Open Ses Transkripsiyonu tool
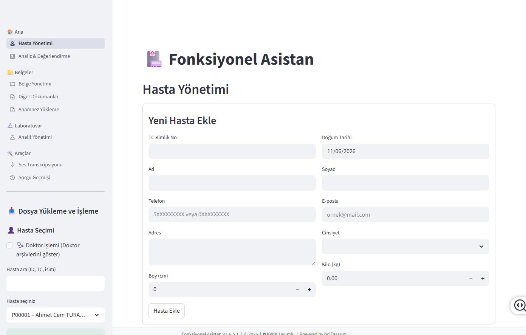Screen dimensions: 526x335 (56, 165)
